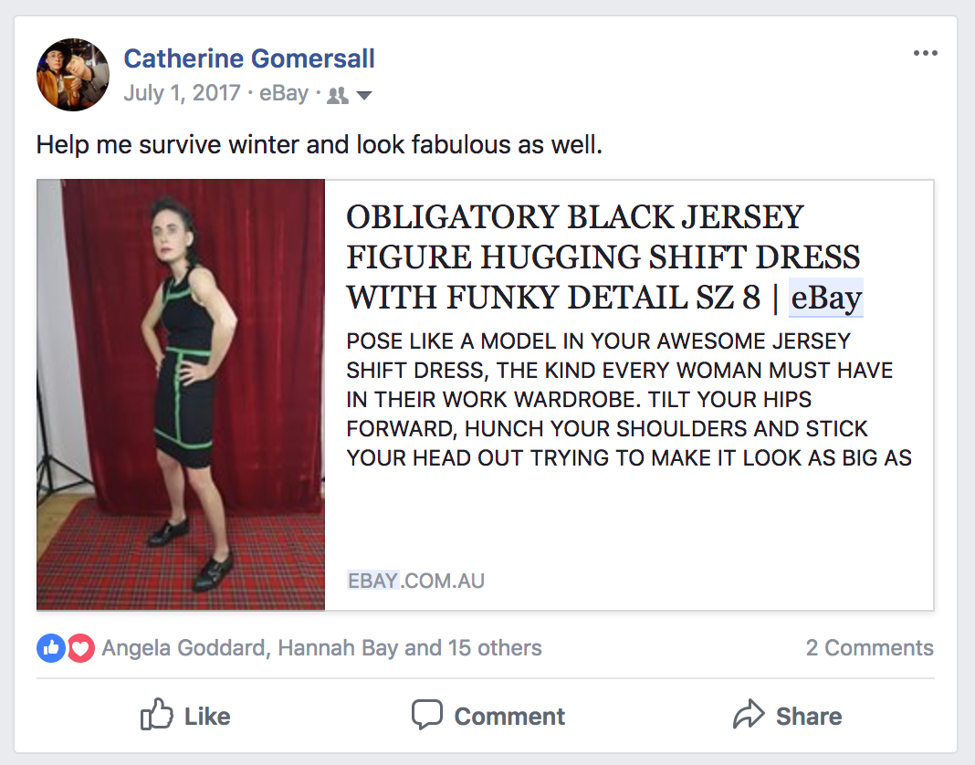The width and height of the screenshot is (975, 765).
Task: Open the Obligatory Black Jersey dress headline
Action: point(603,257)
